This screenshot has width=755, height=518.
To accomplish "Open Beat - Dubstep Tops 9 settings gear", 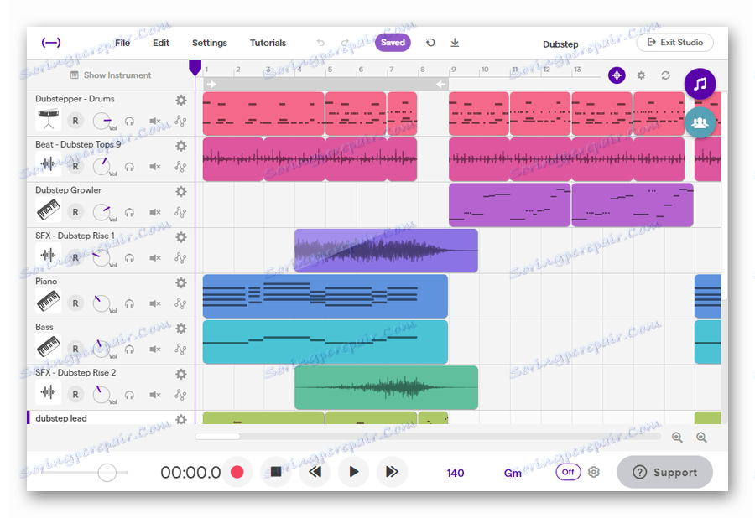I will 181,146.
